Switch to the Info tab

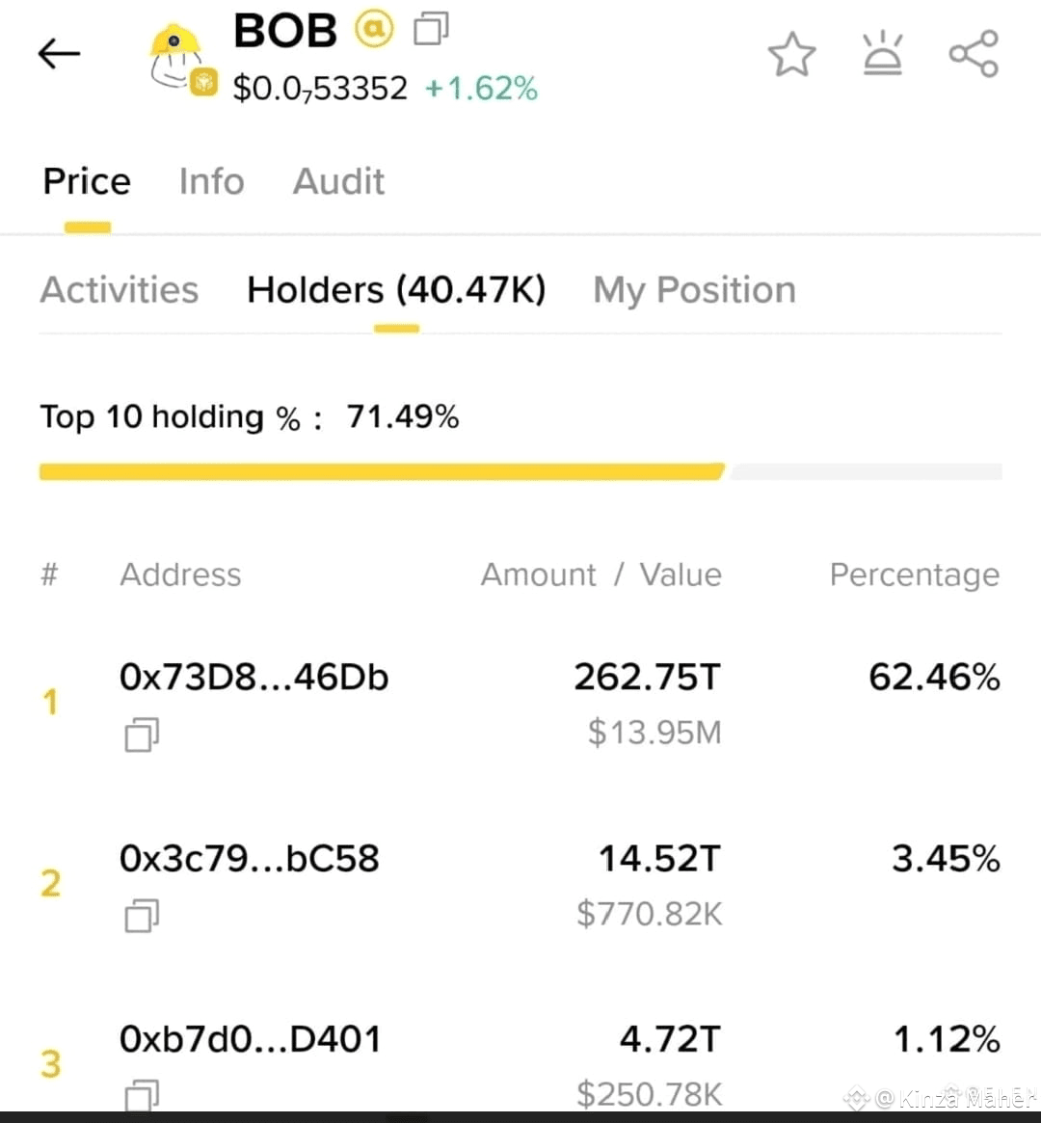[212, 181]
